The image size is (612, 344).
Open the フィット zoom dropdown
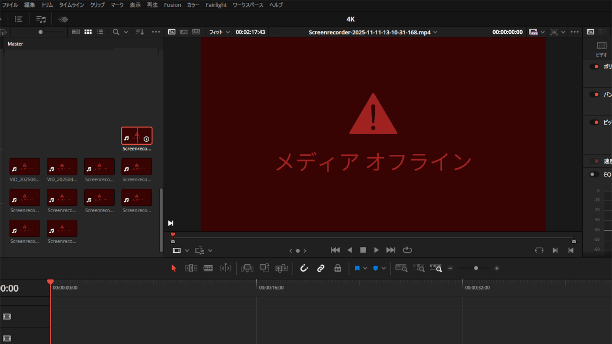(219, 32)
